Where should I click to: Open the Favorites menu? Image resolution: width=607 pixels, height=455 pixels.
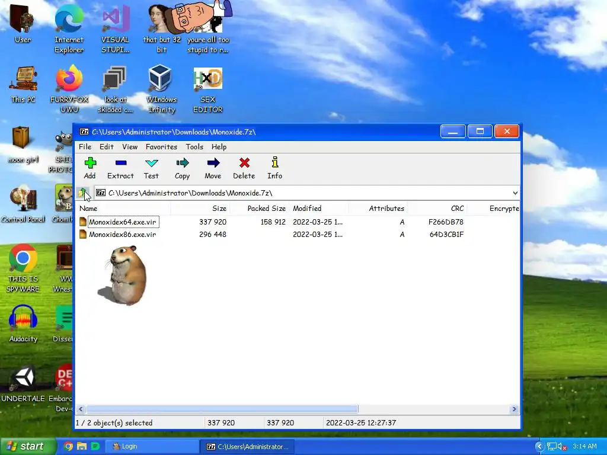point(161,147)
